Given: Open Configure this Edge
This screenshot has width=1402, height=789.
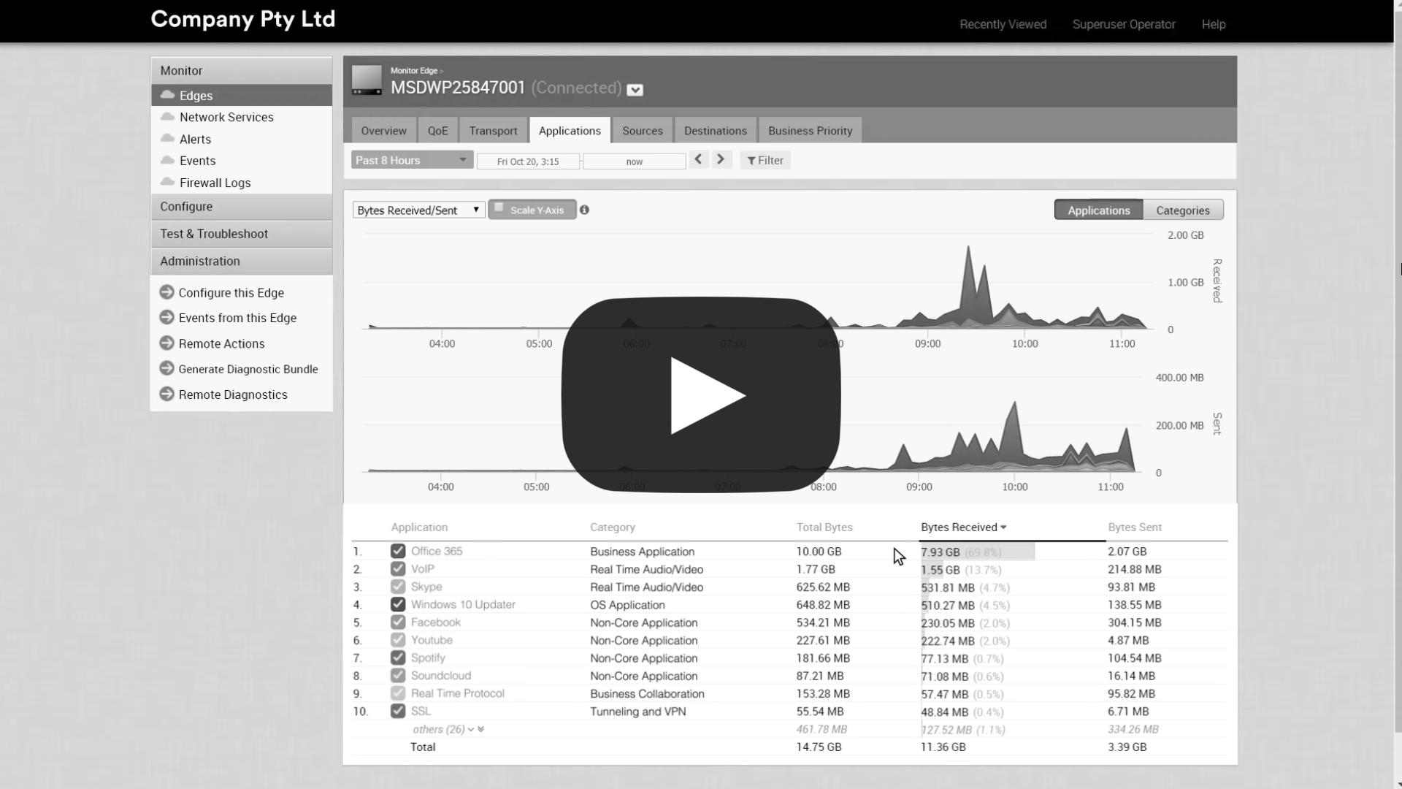Looking at the screenshot, I should (x=231, y=292).
